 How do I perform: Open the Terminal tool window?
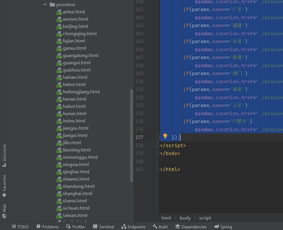tap(104, 227)
